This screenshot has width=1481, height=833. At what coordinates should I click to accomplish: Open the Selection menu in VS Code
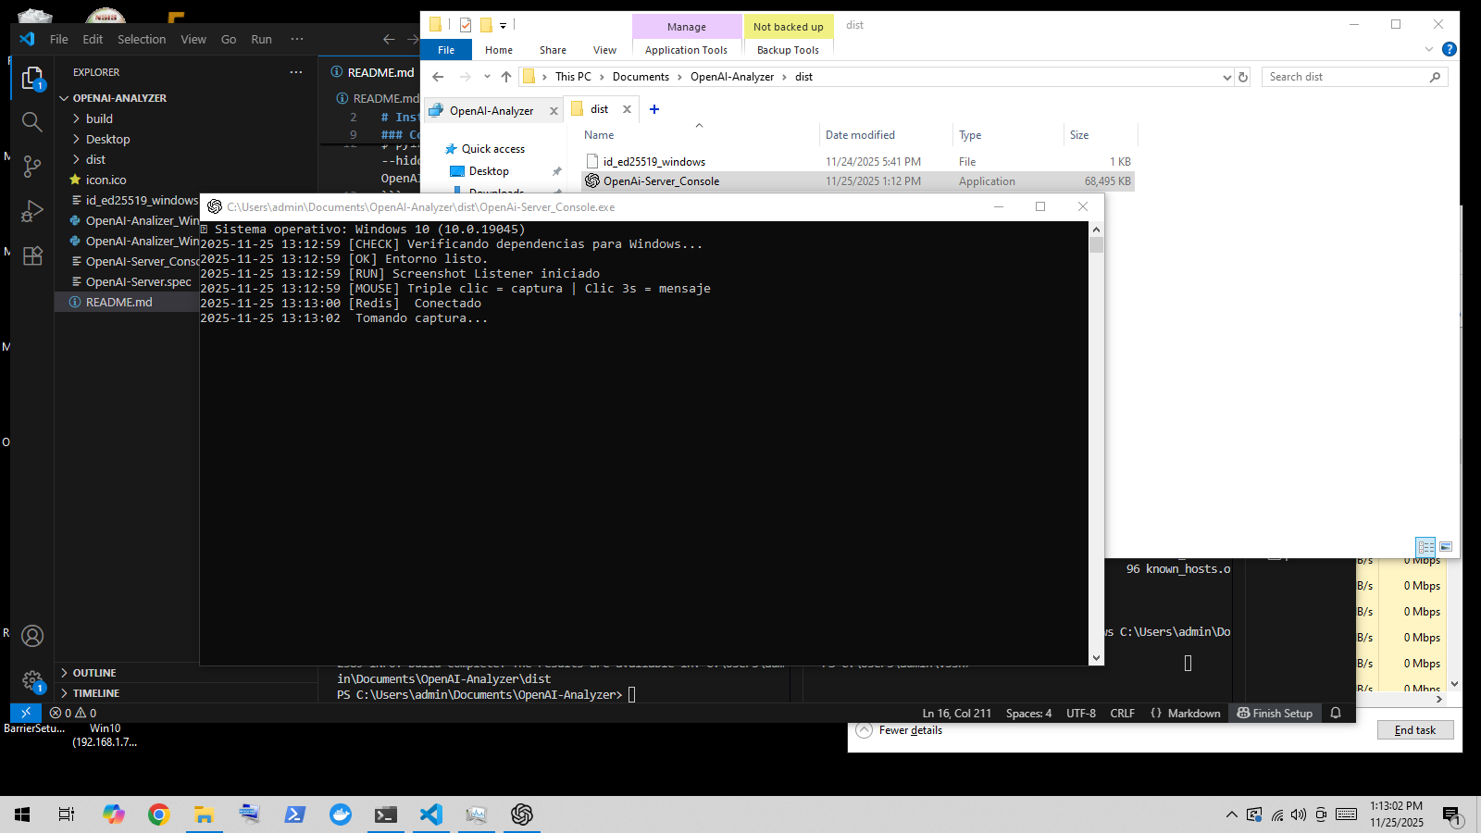[142, 39]
